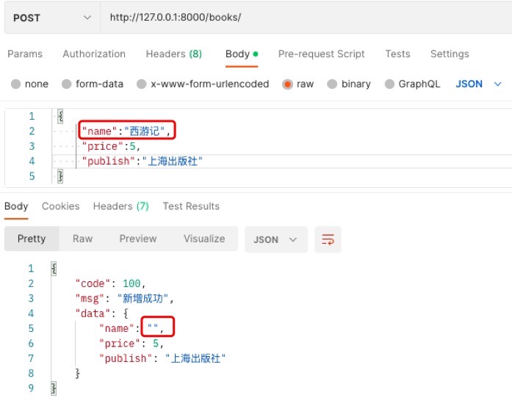Open the POST method dropdown
This screenshot has height=406, width=512.
[51, 18]
